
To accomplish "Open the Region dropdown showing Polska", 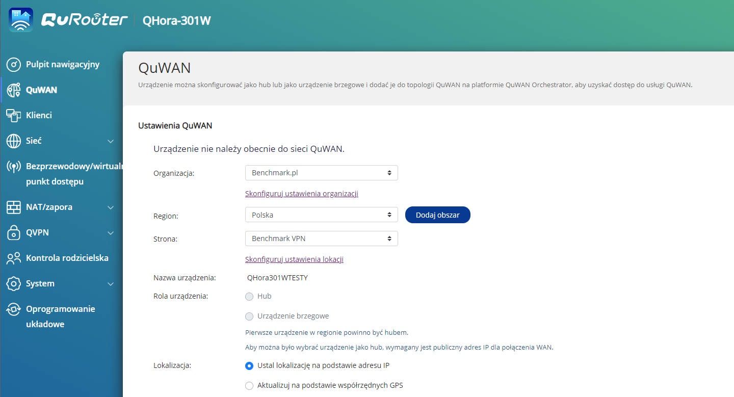I will click(x=321, y=215).
